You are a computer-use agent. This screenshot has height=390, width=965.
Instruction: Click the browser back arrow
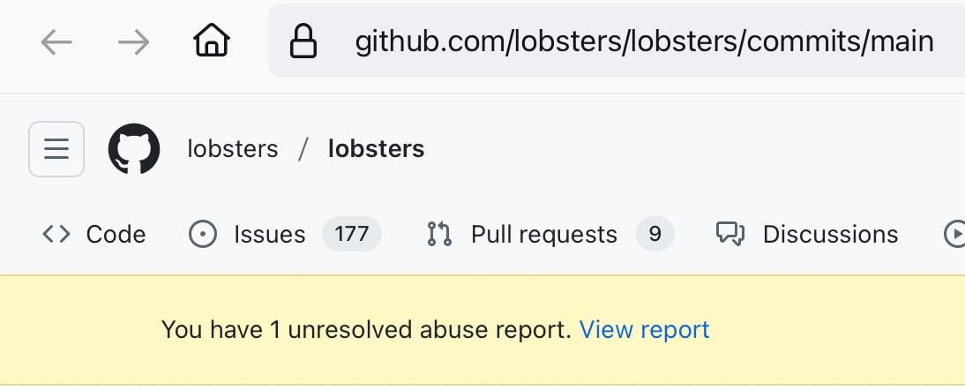(56, 42)
